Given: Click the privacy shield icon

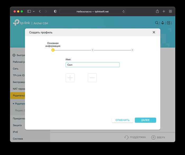Looking at the screenshot, I should pyautogui.click(x=55, y=11).
